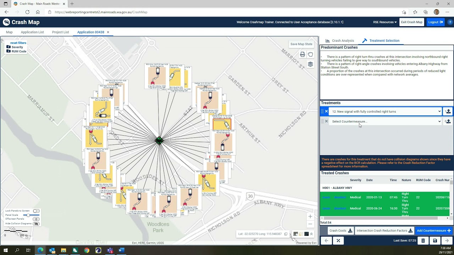The width and height of the screenshot is (454, 255).
Task: Go to previous step arrow
Action: (x=326, y=240)
